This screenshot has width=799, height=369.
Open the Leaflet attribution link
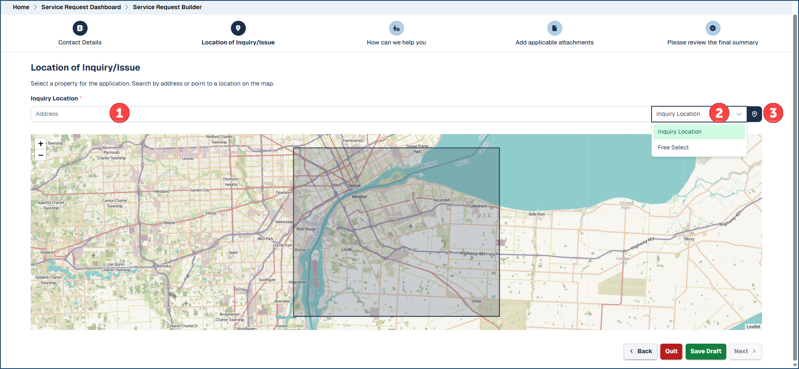[753, 327]
